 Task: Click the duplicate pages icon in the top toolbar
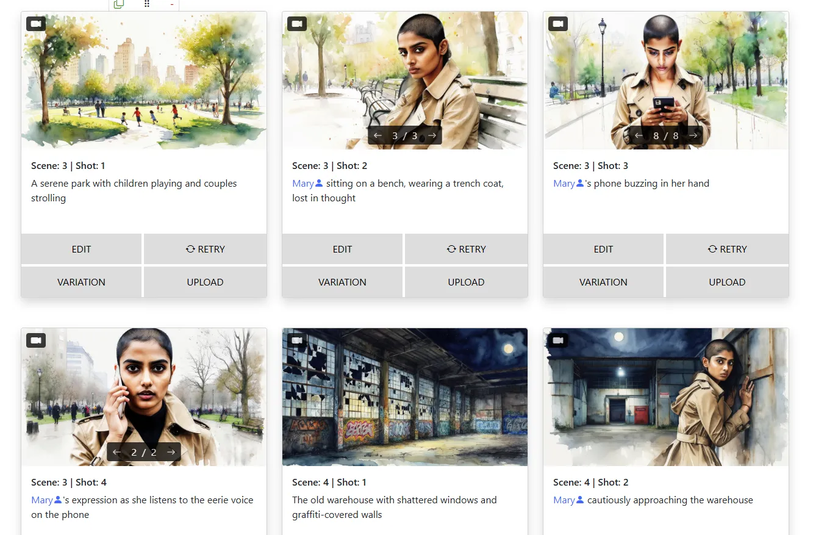click(118, 4)
